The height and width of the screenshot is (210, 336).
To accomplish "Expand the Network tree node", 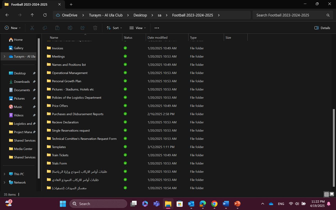I will click(4, 182).
